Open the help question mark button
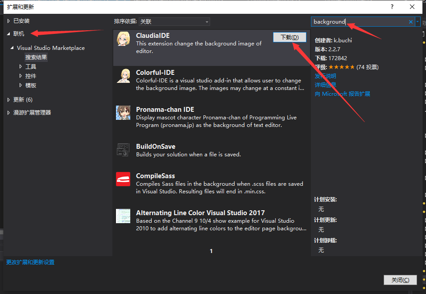 coord(392,7)
